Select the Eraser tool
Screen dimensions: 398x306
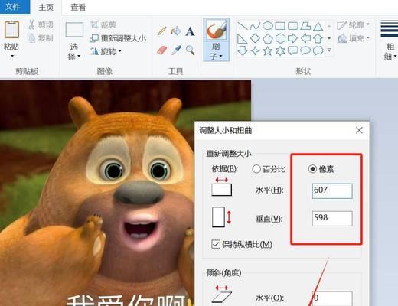coord(162,50)
